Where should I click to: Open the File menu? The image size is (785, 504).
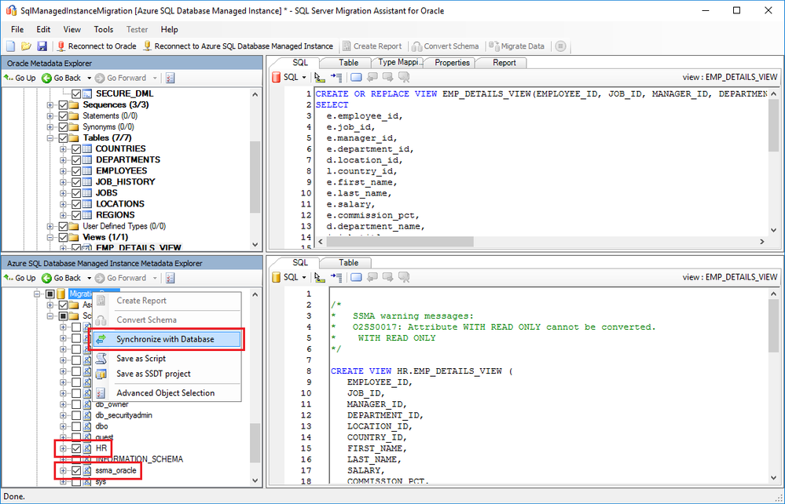coord(17,30)
